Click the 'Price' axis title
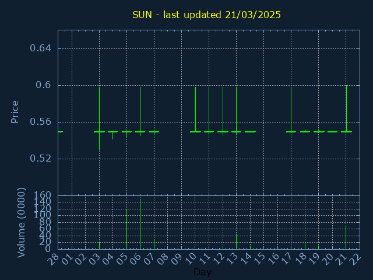373x280 pixels. [15, 112]
